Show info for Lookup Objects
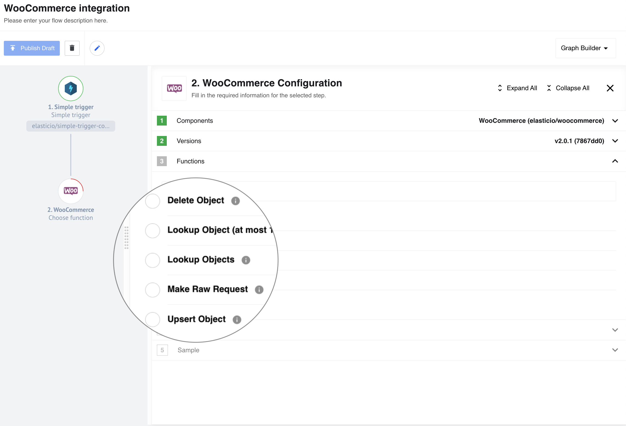Screen dimensions: 626x426 (x=246, y=260)
